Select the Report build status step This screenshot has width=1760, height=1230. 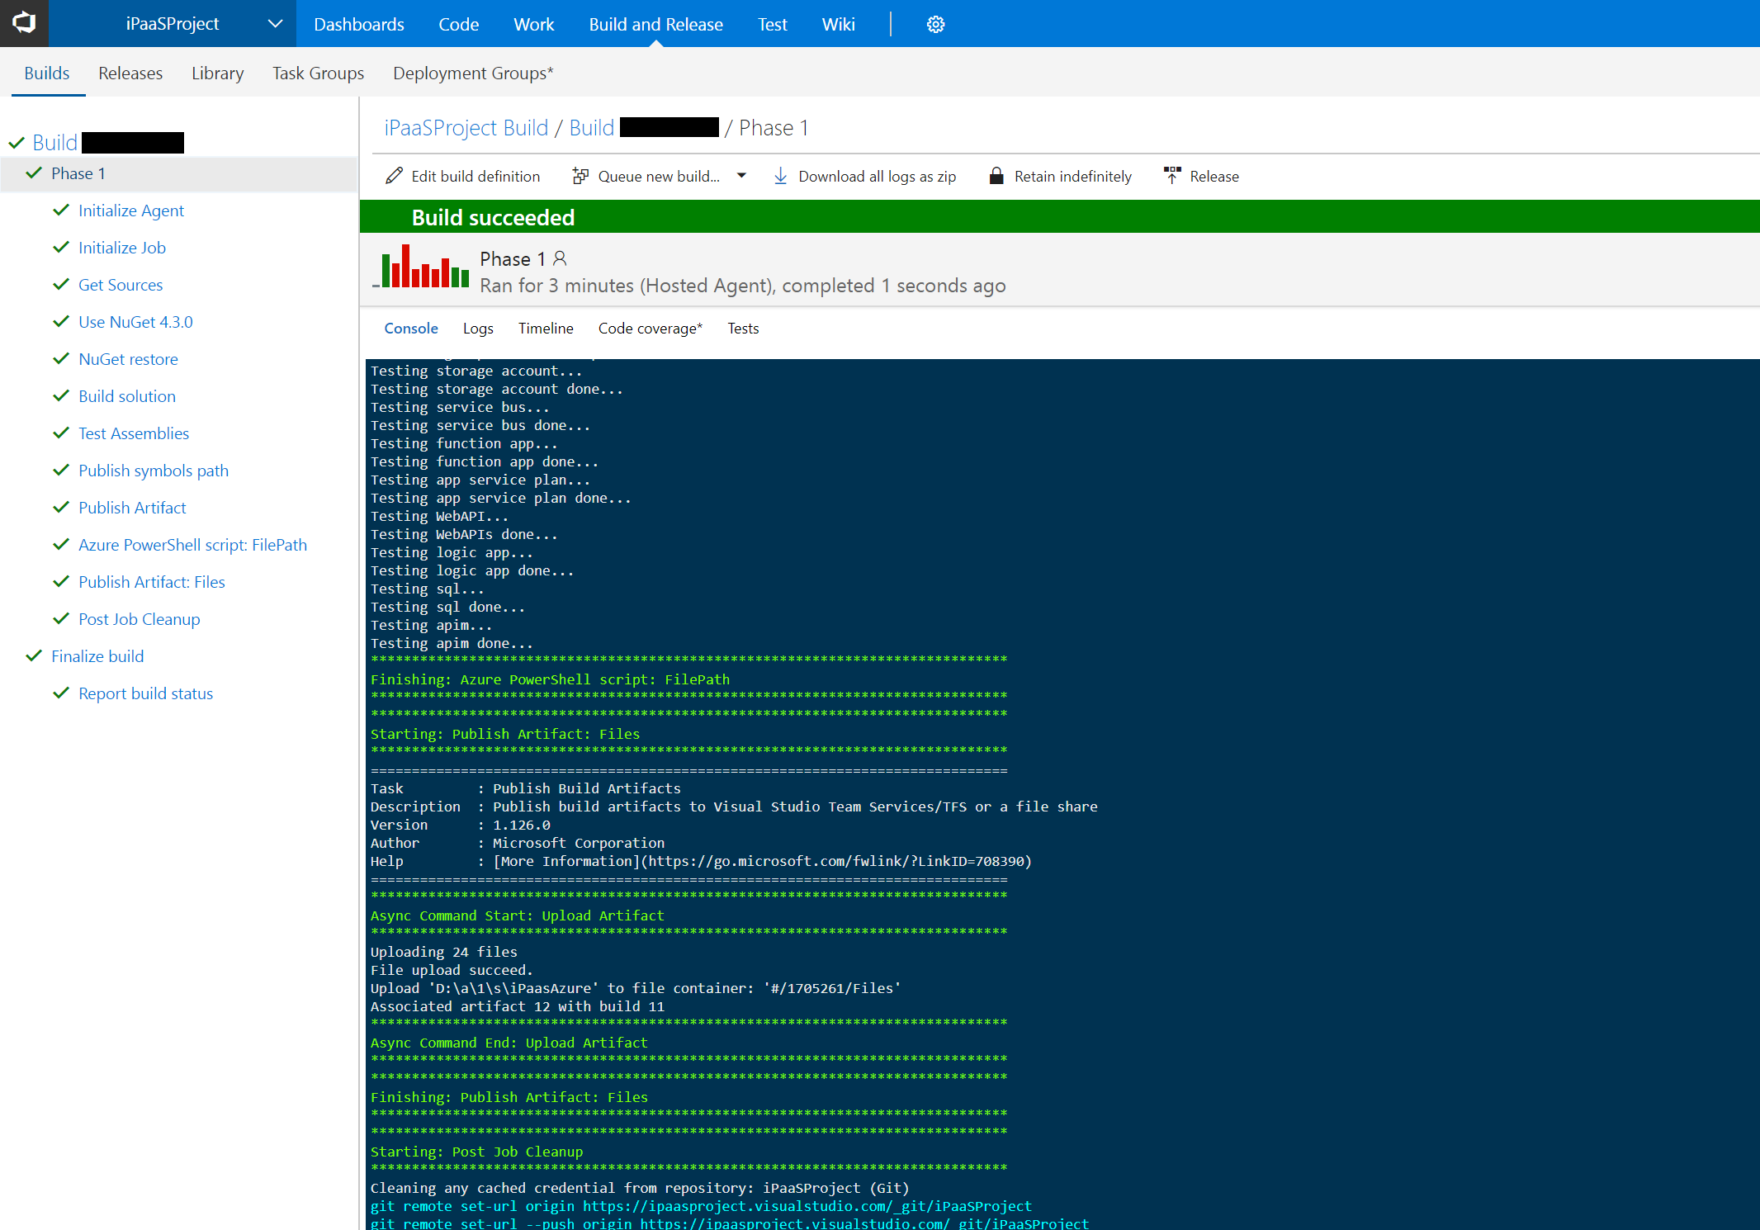[x=146, y=693]
